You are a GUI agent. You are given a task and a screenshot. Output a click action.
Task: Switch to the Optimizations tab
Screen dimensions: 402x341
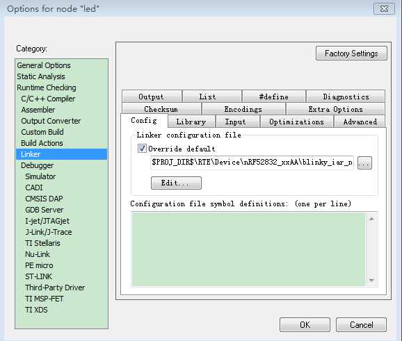[x=296, y=122]
